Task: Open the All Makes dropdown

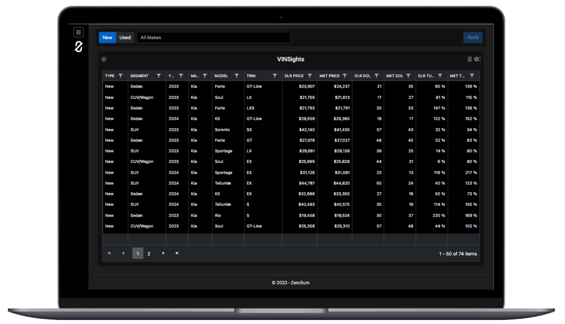Action: click(214, 37)
